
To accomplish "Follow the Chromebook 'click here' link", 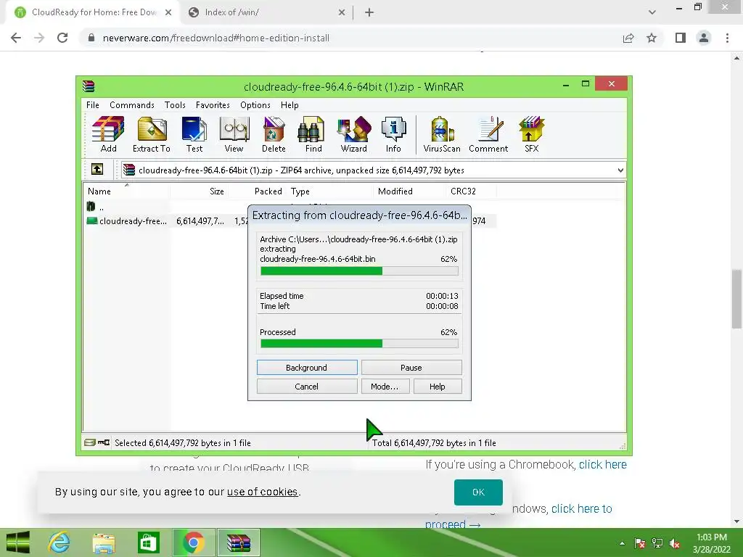I will [x=603, y=464].
